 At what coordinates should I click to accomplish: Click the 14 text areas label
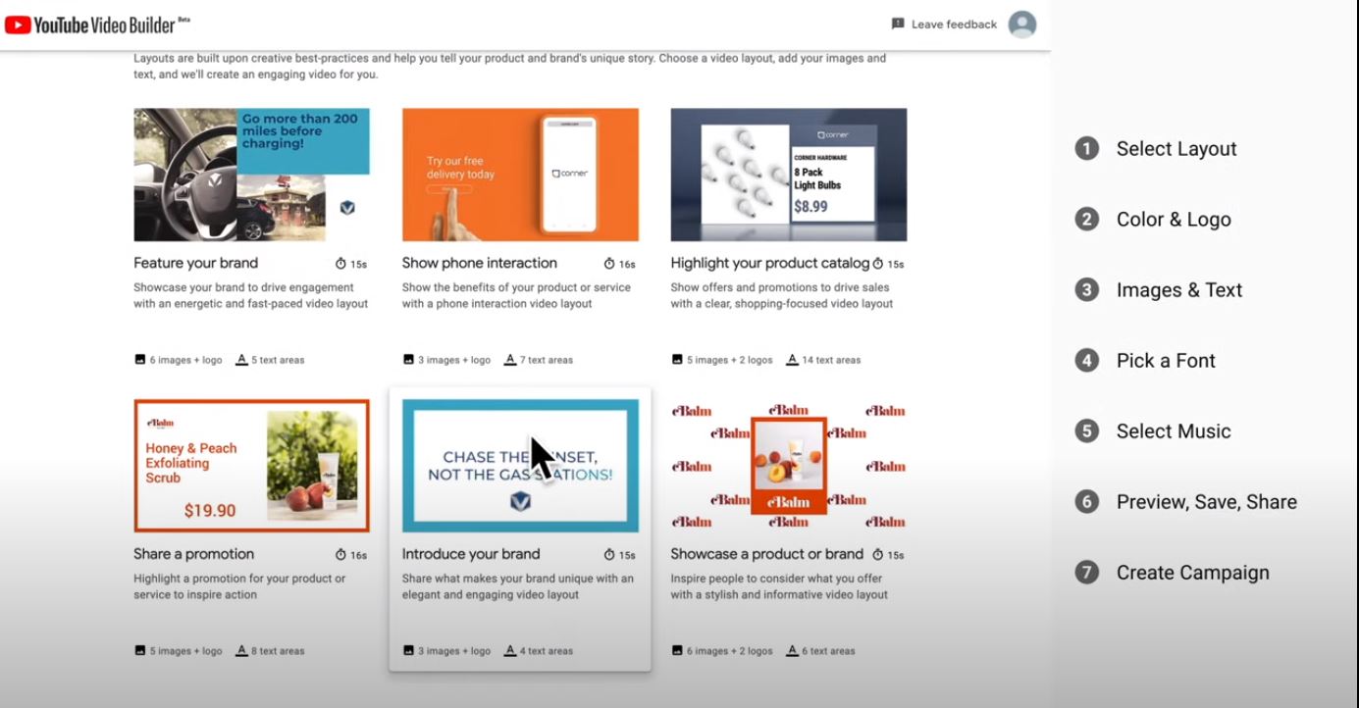832,361
